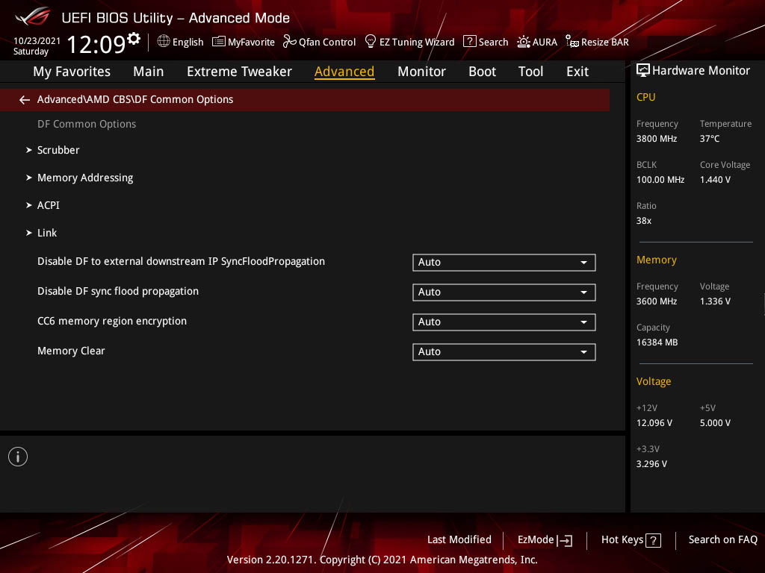Screen dimensions: 765x573
Task: Launch EZ Tuning Wizard text button
Action: click(417, 42)
